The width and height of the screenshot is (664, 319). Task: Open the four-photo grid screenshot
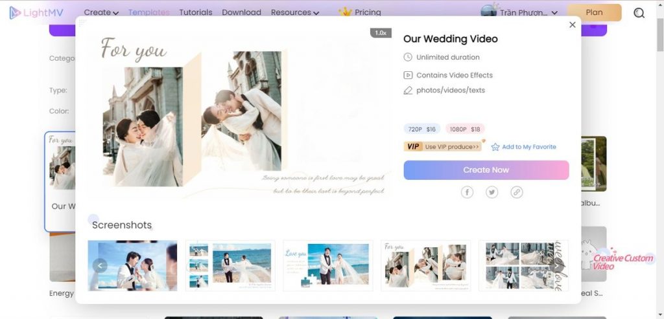tap(523, 266)
